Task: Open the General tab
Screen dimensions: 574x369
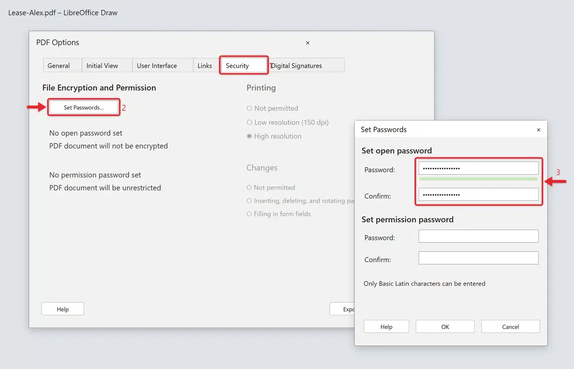Action: pos(62,66)
